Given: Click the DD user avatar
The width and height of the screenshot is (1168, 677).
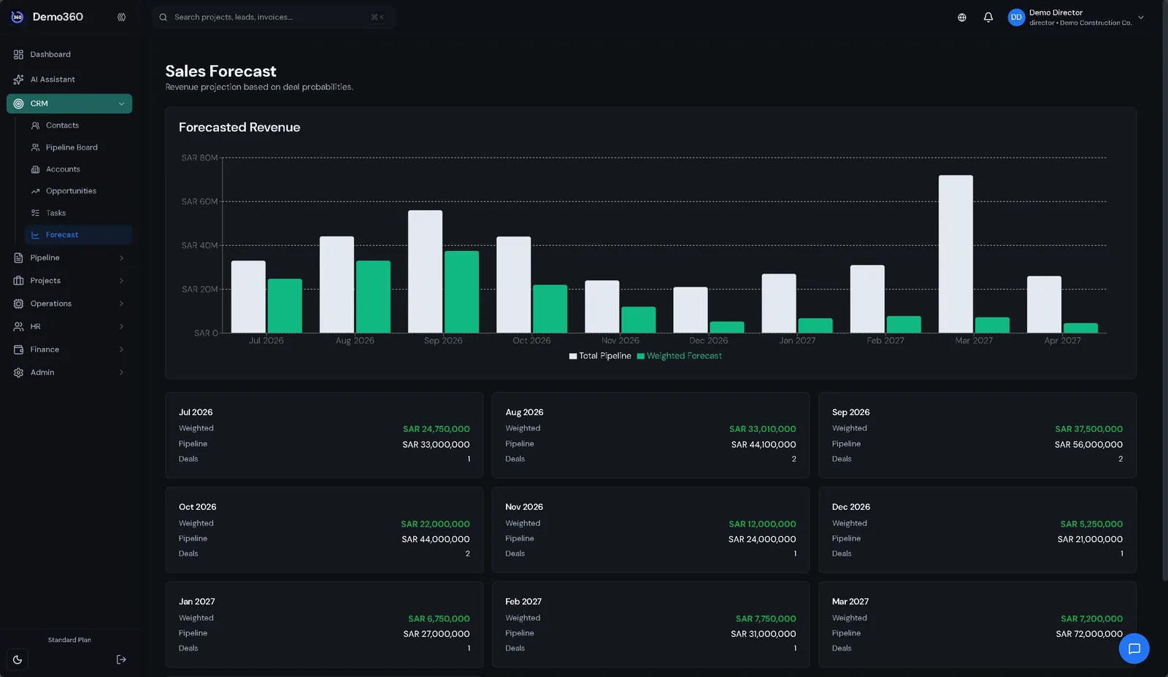Looking at the screenshot, I should click(x=1016, y=18).
